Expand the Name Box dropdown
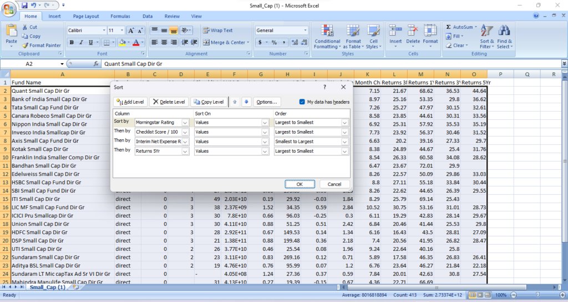The height and width of the screenshot is (302, 568). point(62,64)
